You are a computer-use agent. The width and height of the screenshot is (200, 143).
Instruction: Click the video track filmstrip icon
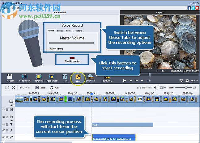[x=11, y=101]
